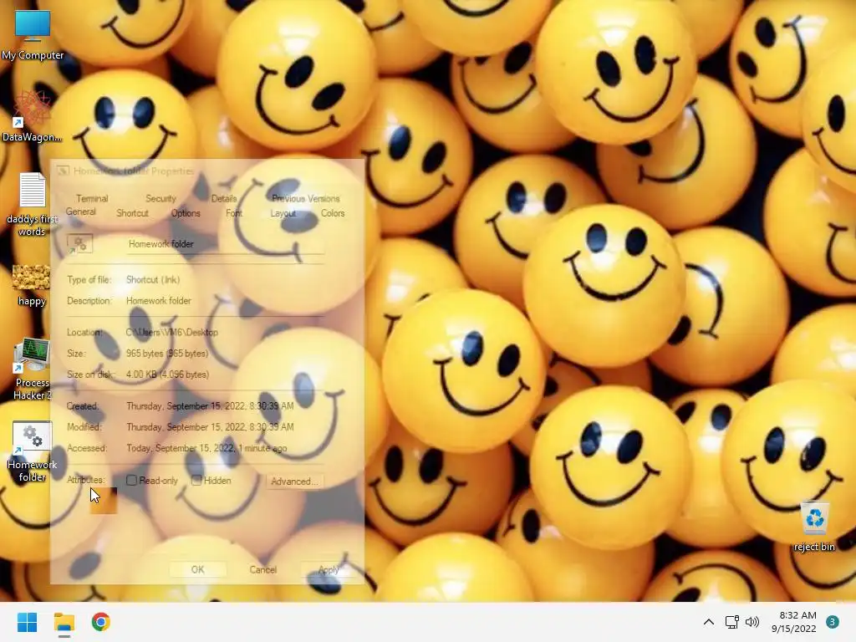Switch to the General tab
Viewport: 856px width, 642px height.
point(81,211)
